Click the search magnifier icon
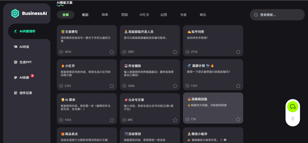Viewport: 308px width, 143px height. point(256,15)
